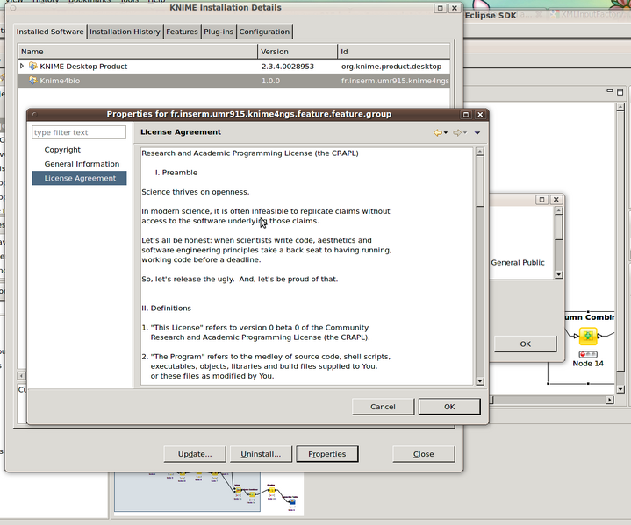The image size is (631, 525).
Task: Click the license text scrollbar up arrow
Action: pyautogui.click(x=480, y=152)
